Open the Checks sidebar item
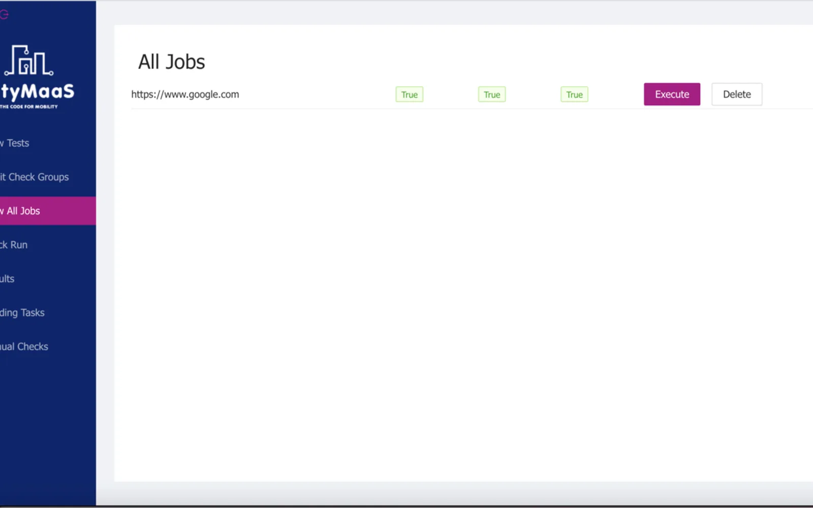813x508 pixels. pyautogui.click(x=48, y=347)
